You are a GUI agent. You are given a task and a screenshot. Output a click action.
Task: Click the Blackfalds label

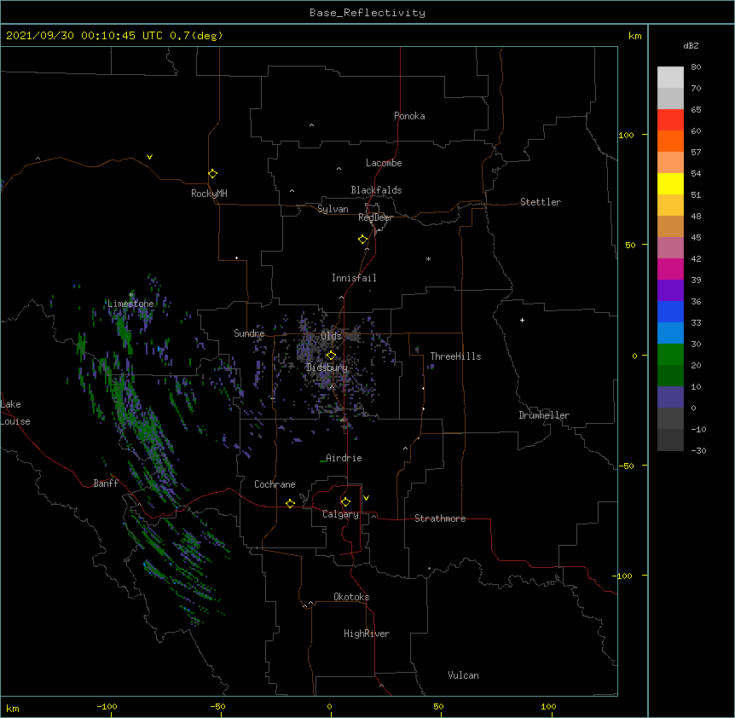(376, 190)
